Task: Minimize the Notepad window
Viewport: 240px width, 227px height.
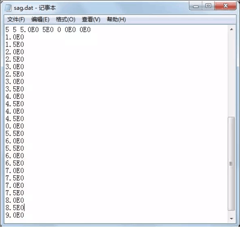Action: click(x=196, y=6)
